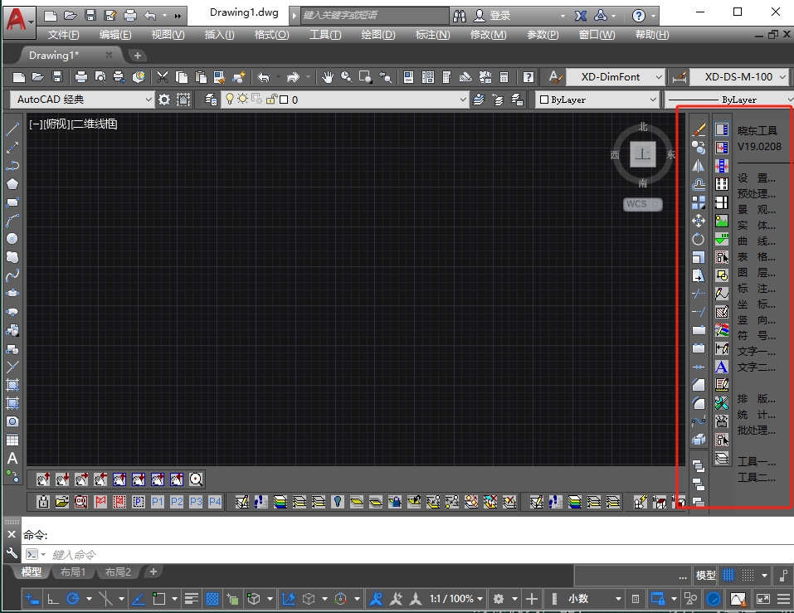The height and width of the screenshot is (613, 794).
Task: Switch to the 布局2 layout tab
Action: point(118,572)
